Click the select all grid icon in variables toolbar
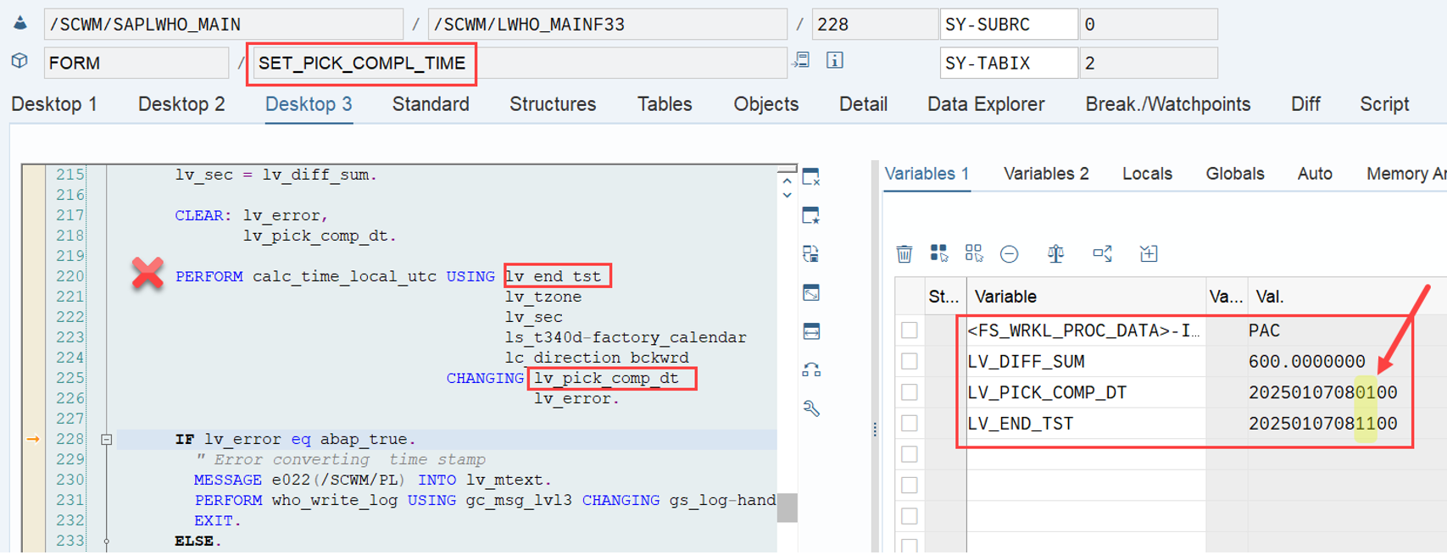The width and height of the screenshot is (1447, 555). tap(939, 253)
